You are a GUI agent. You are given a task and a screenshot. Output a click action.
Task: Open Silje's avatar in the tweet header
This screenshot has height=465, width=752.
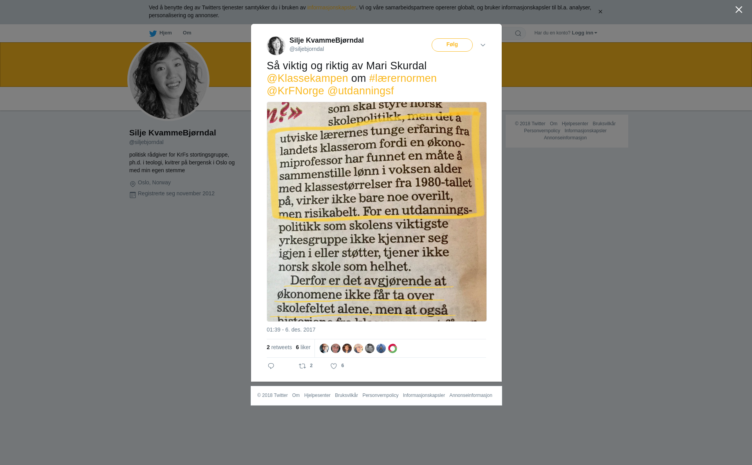point(276,46)
